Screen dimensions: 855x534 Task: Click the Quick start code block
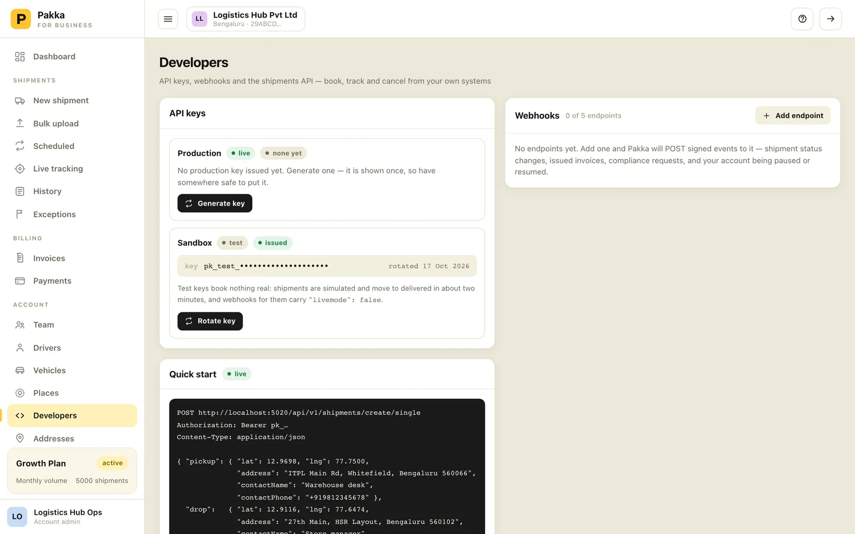327,466
